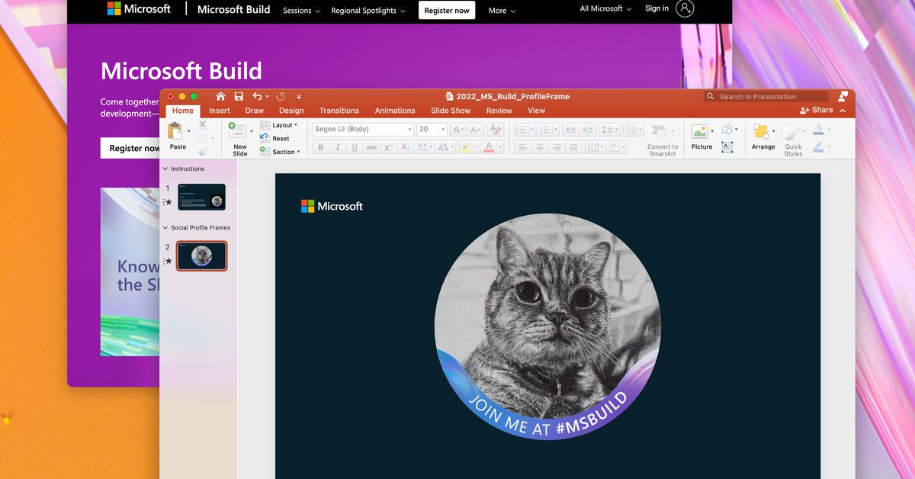This screenshot has height=479, width=915.
Task: Open the Draw ribbon tab
Action: pyautogui.click(x=255, y=111)
